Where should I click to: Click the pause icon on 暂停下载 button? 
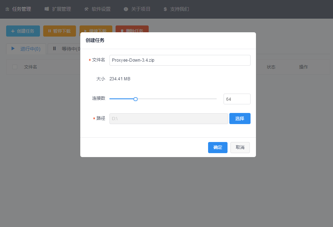point(49,31)
